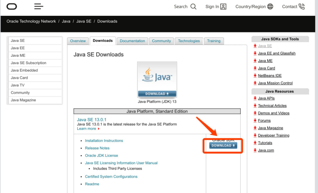Open the Readme link
The image size is (318, 193).
[x=92, y=184]
